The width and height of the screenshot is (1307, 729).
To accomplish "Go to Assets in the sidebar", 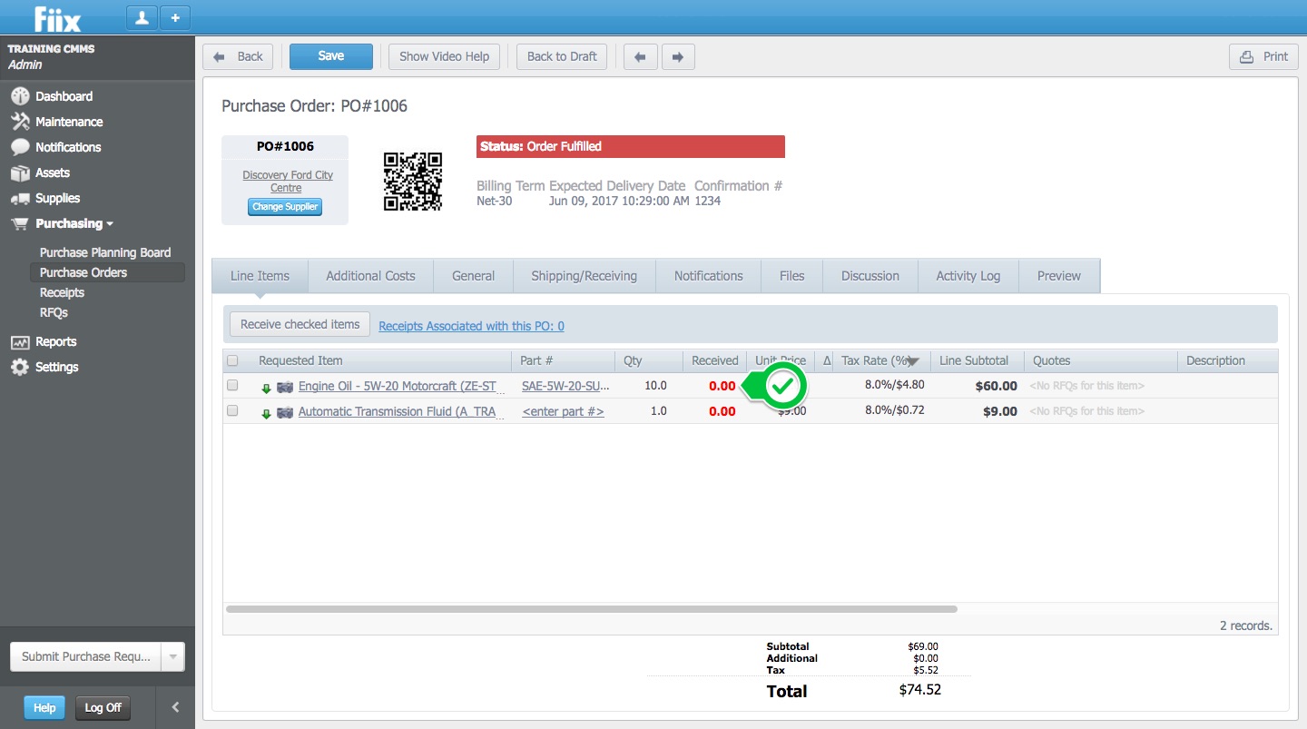I will (x=53, y=172).
